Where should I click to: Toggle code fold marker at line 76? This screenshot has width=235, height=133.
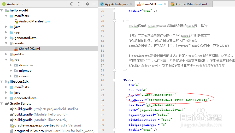click(115, 11)
